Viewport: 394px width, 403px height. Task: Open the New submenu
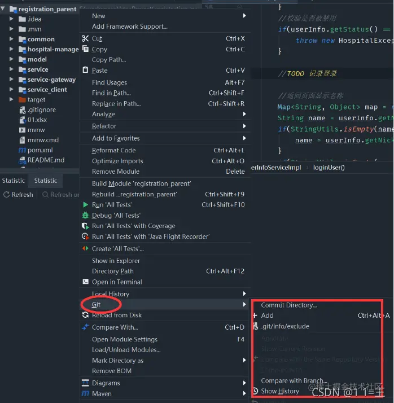coord(165,16)
